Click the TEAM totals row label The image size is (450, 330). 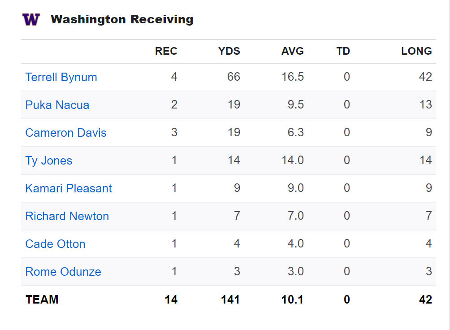click(x=42, y=300)
